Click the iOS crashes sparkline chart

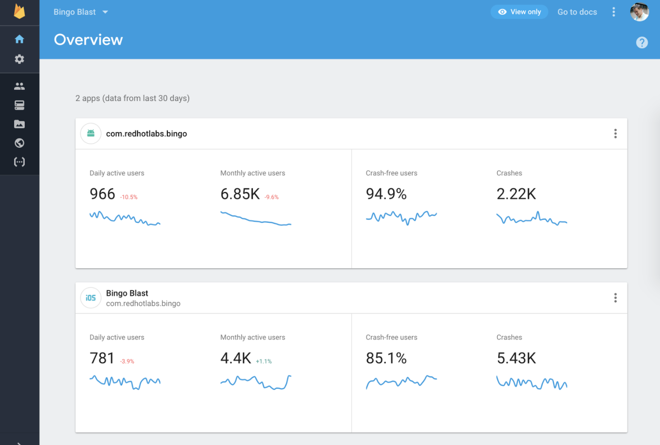pyautogui.click(x=532, y=383)
